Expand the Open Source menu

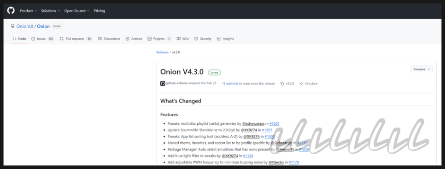click(x=77, y=11)
